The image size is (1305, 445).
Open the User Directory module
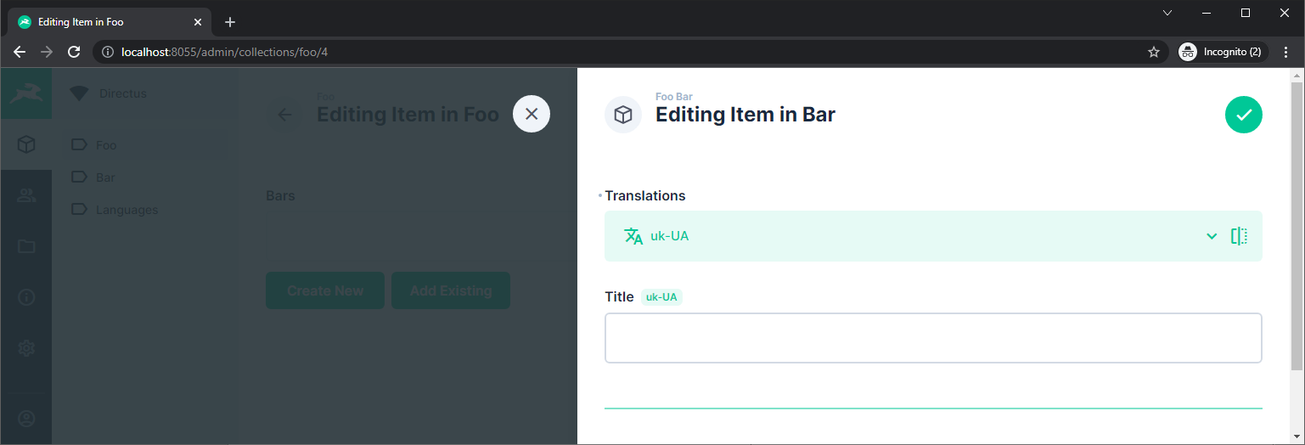pos(26,195)
